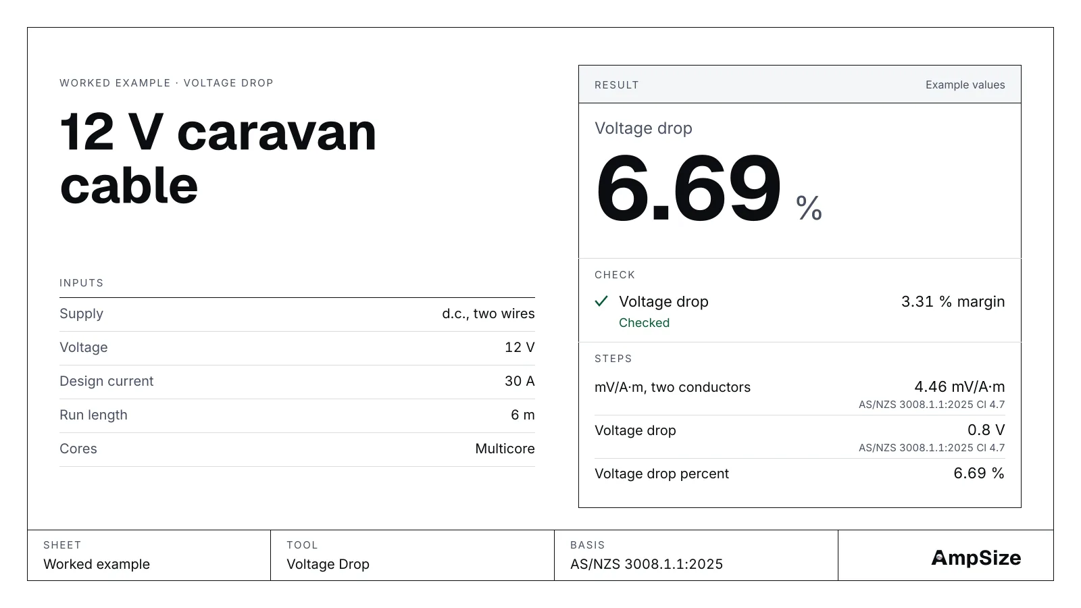Image resolution: width=1081 pixels, height=608 pixels.
Task: Select the Run length value '6 m'
Action: [x=523, y=415]
